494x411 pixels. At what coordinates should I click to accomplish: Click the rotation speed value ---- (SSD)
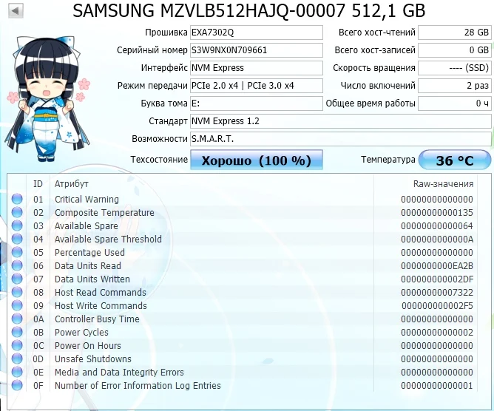[455, 68]
